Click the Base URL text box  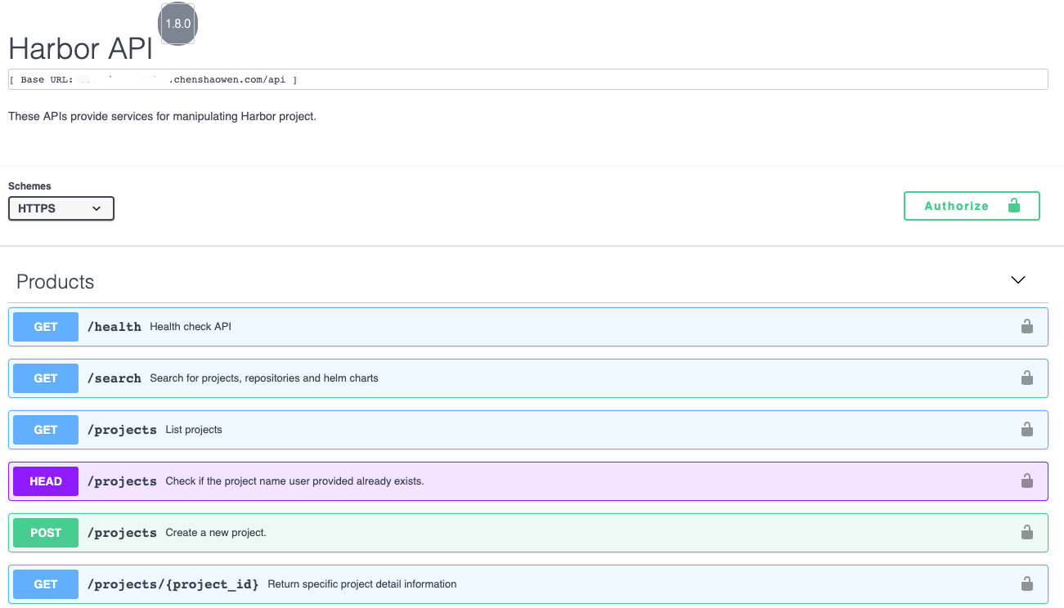click(528, 79)
